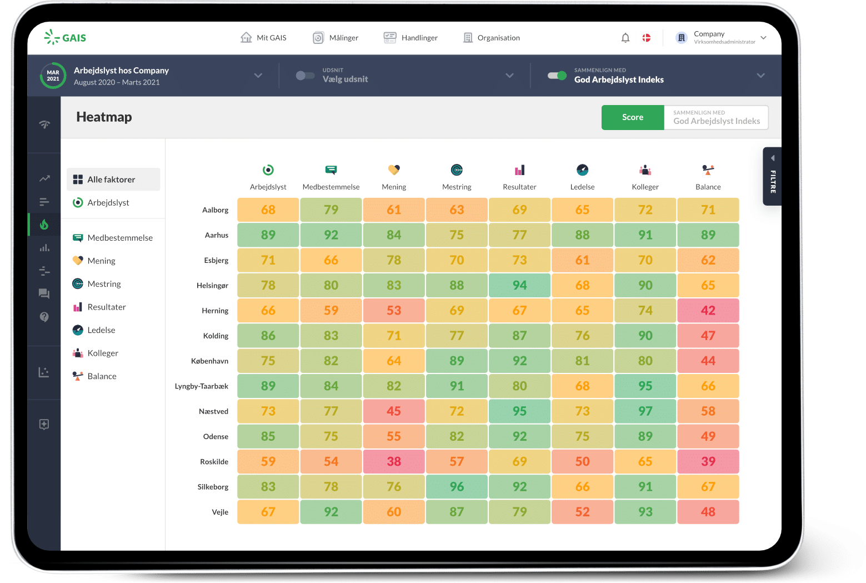Open the notifications bell
Viewport: 866px width, 583px height.
coord(625,38)
